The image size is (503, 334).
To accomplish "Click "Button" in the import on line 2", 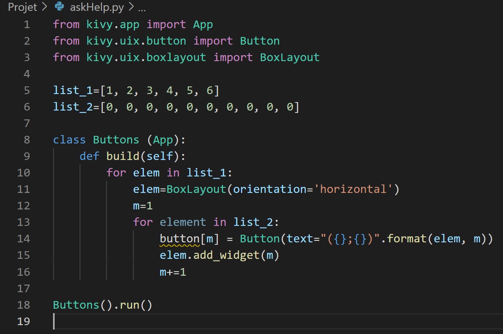I will 260,41.
